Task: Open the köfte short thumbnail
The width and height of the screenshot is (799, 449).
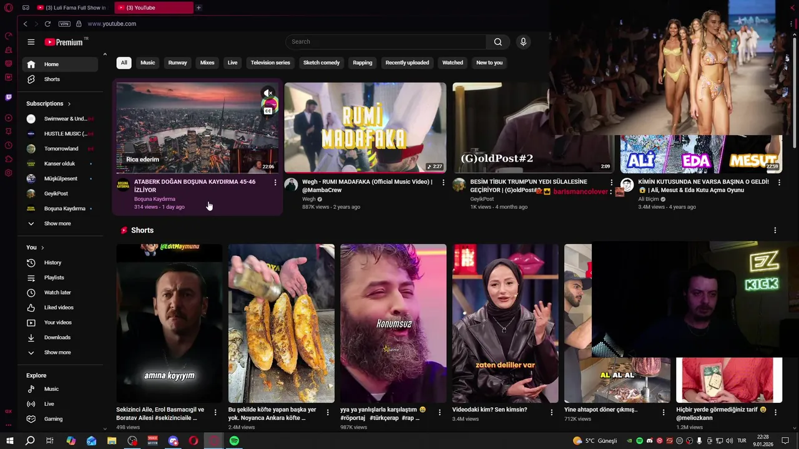Action: tap(281, 323)
